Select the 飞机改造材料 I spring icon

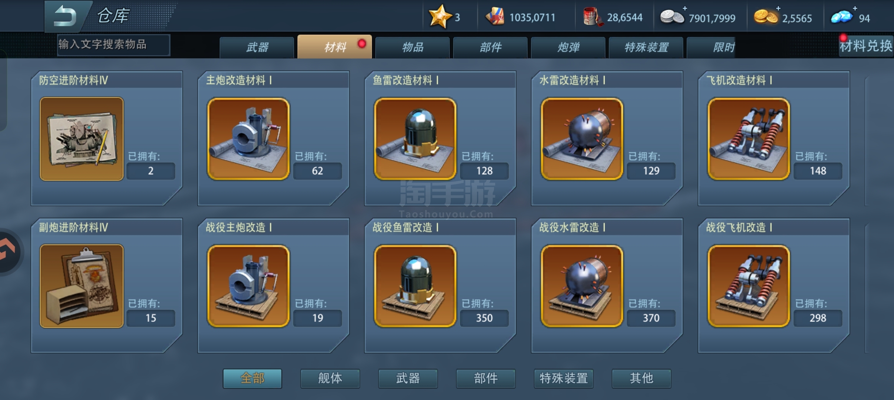click(749, 139)
